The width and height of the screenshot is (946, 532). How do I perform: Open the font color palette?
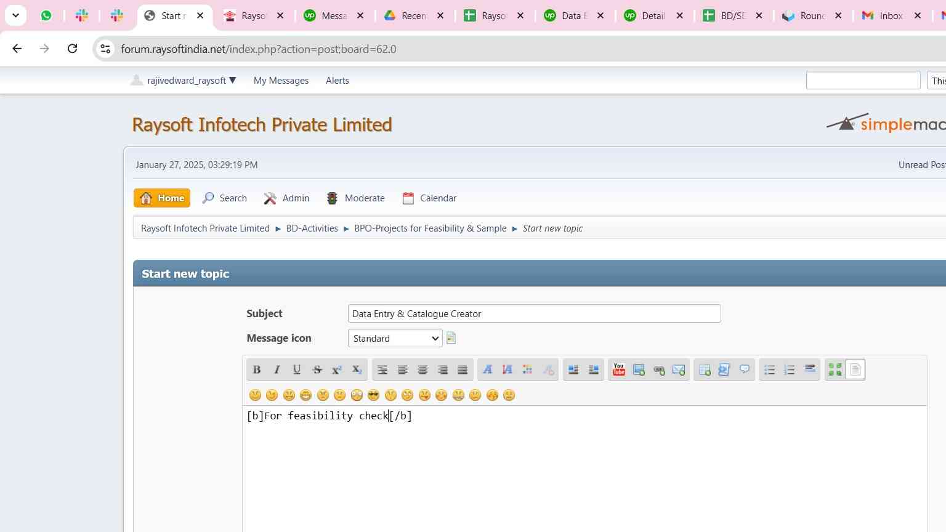[528, 369]
